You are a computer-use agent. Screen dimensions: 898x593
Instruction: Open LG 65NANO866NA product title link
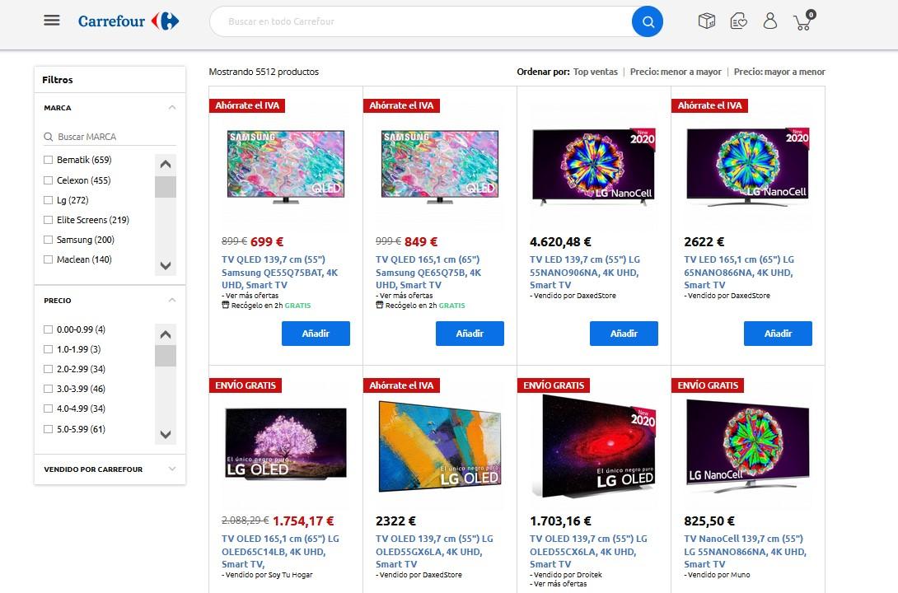tap(739, 273)
